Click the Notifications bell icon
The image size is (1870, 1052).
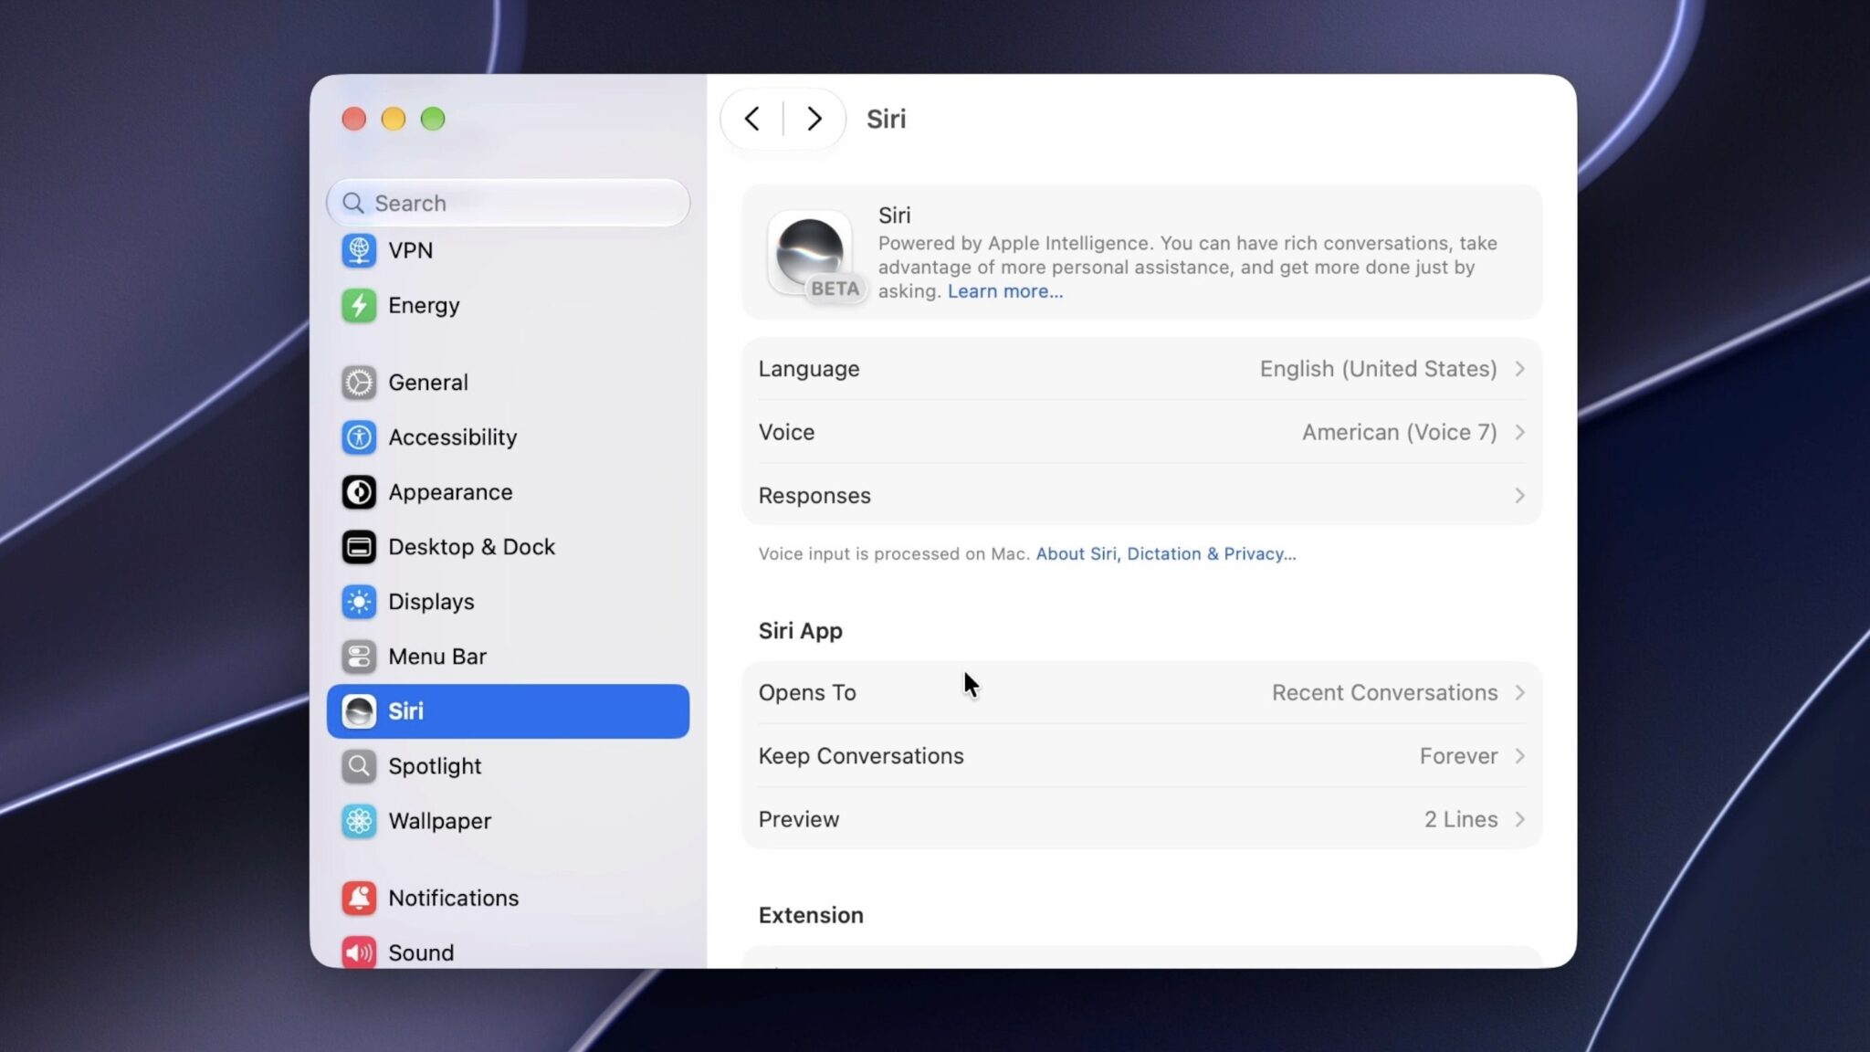pyautogui.click(x=359, y=899)
